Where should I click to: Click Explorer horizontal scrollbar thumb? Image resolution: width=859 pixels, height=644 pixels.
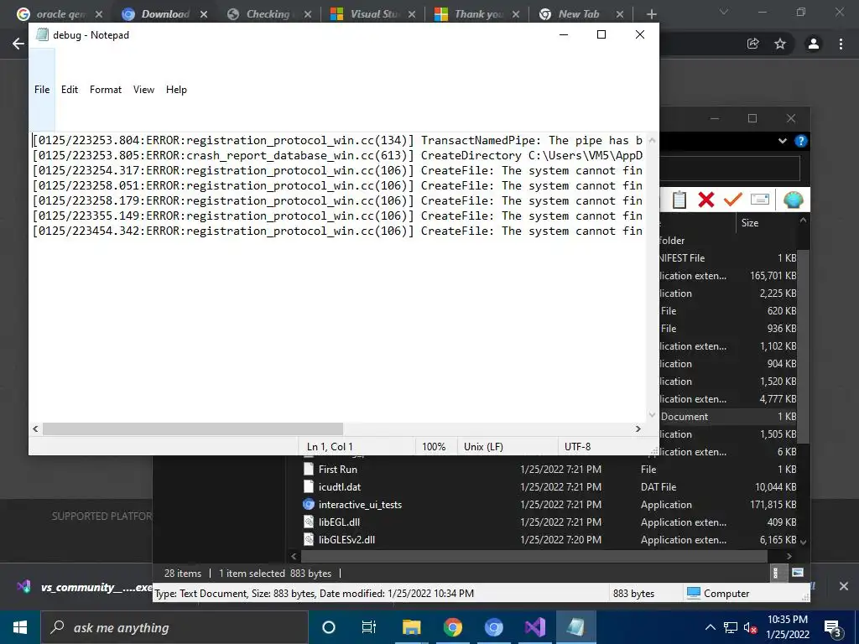534,556
